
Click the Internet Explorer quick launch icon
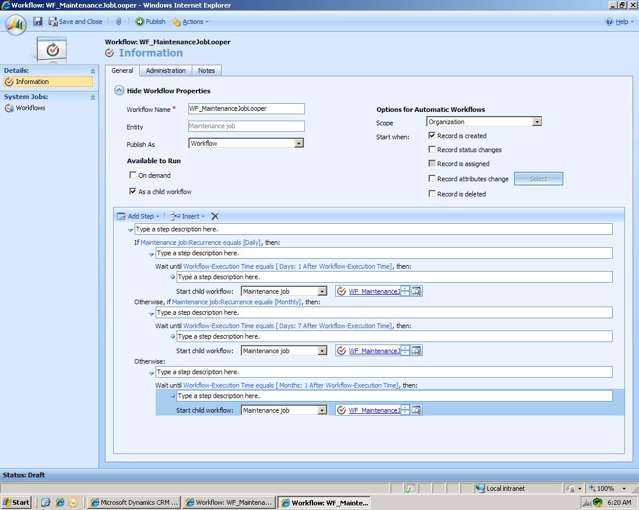[60, 502]
